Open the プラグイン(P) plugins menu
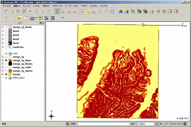This screenshot has height=127, width=191. pos(57,6)
